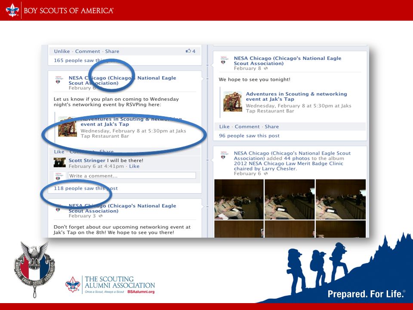Open NESA Chicago page name on February 6 post
Viewport: 413px width, 310px height.
(x=122, y=81)
